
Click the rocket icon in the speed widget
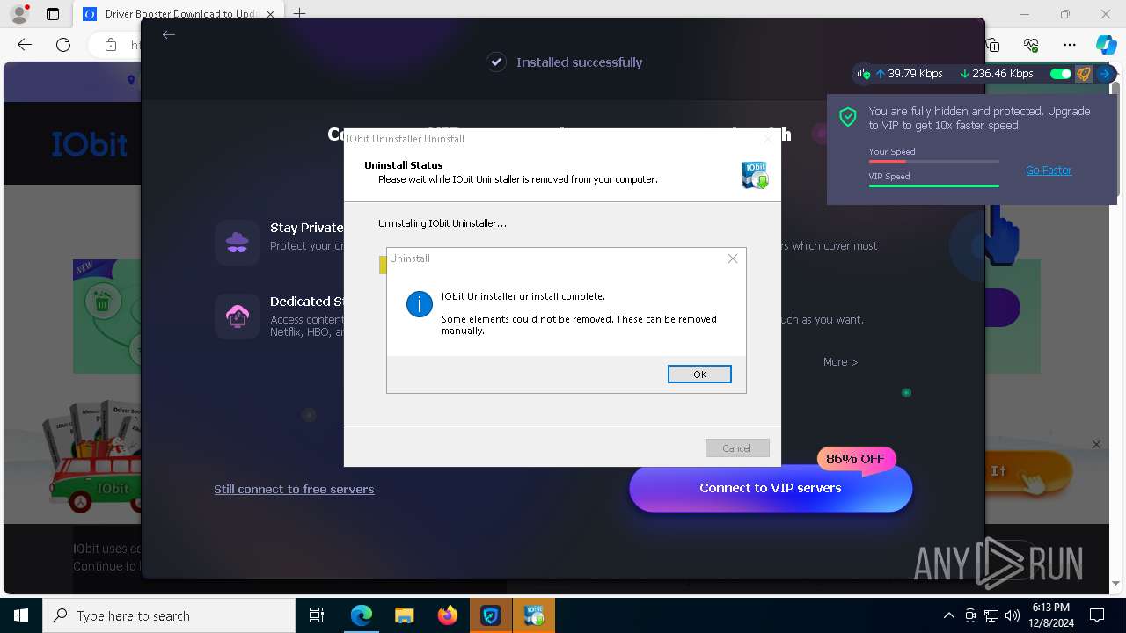tap(1084, 74)
